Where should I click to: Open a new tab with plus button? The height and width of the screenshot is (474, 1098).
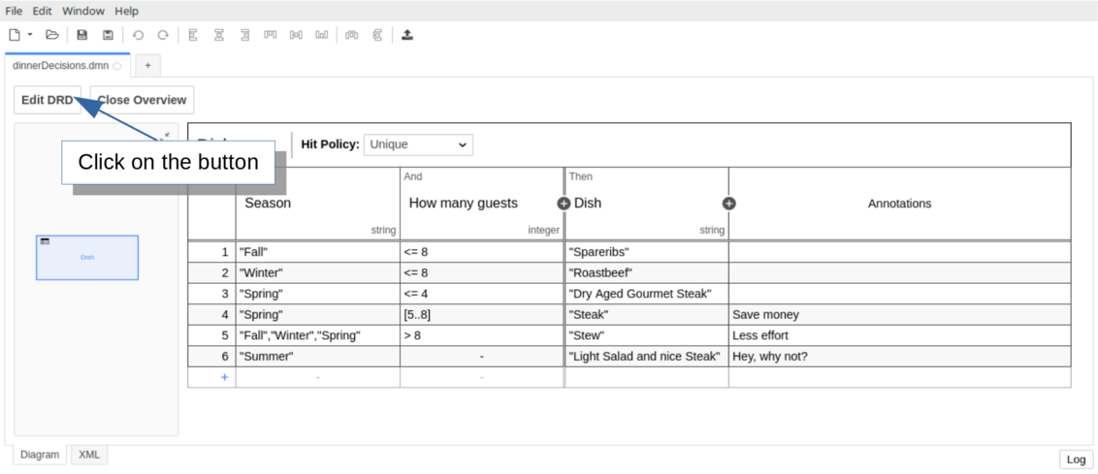point(147,65)
